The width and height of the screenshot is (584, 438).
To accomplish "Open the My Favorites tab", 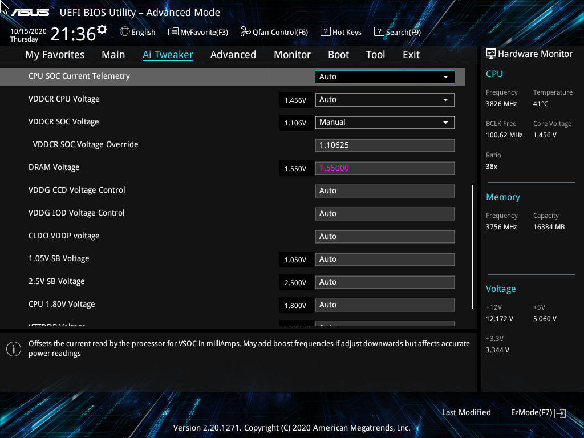I will (55, 55).
